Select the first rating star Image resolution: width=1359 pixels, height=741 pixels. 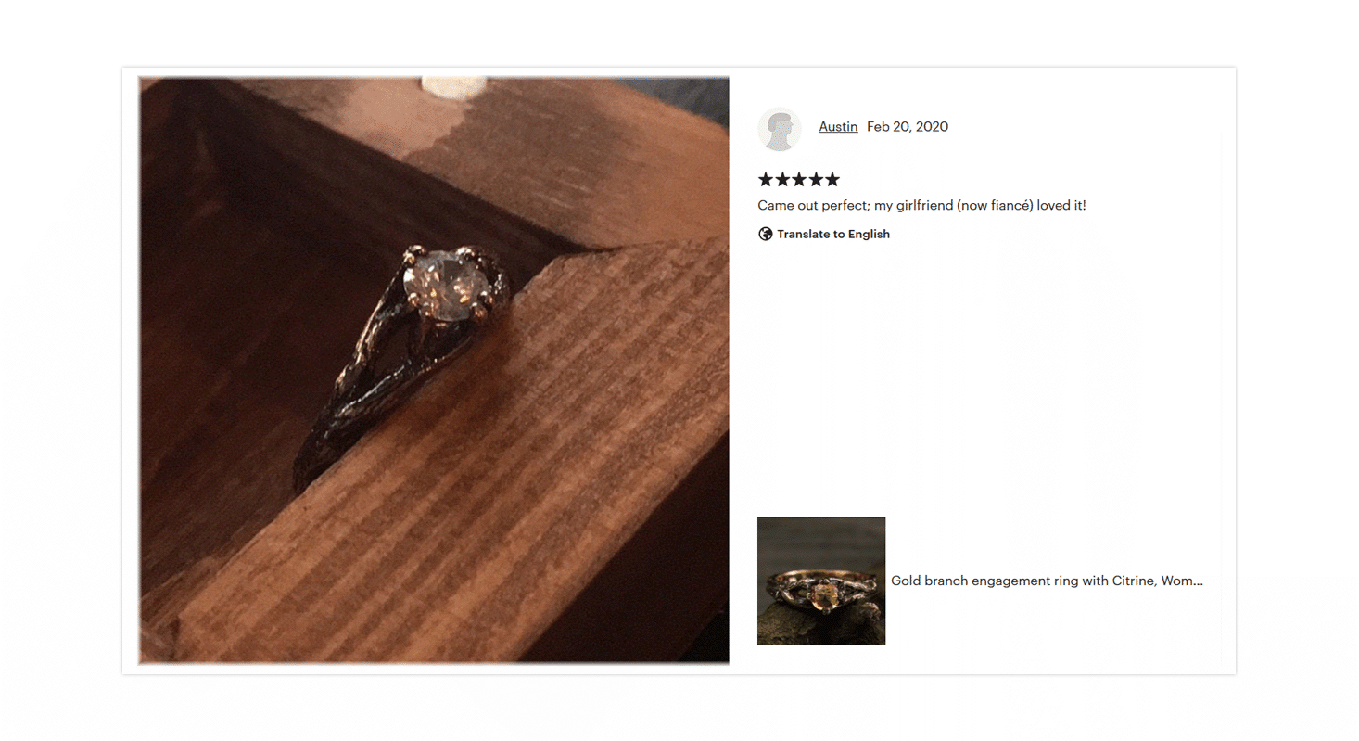pos(766,179)
